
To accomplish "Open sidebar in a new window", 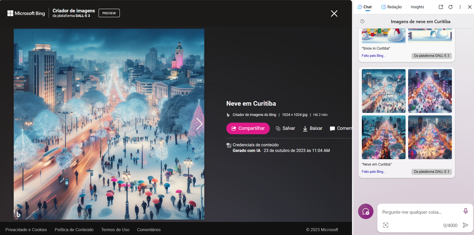I will pyautogui.click(x=441, y=7).
